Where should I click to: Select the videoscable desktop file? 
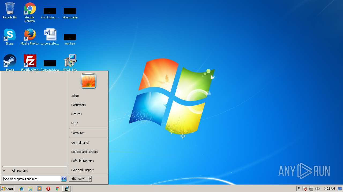[70, 12]
